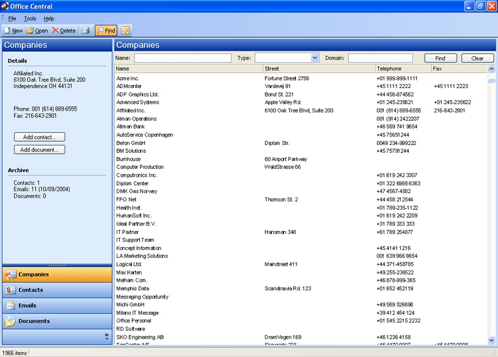Screen dimensions: 498x357
Task: Switch to Emails navigation pane
Action: click(57, 306)
